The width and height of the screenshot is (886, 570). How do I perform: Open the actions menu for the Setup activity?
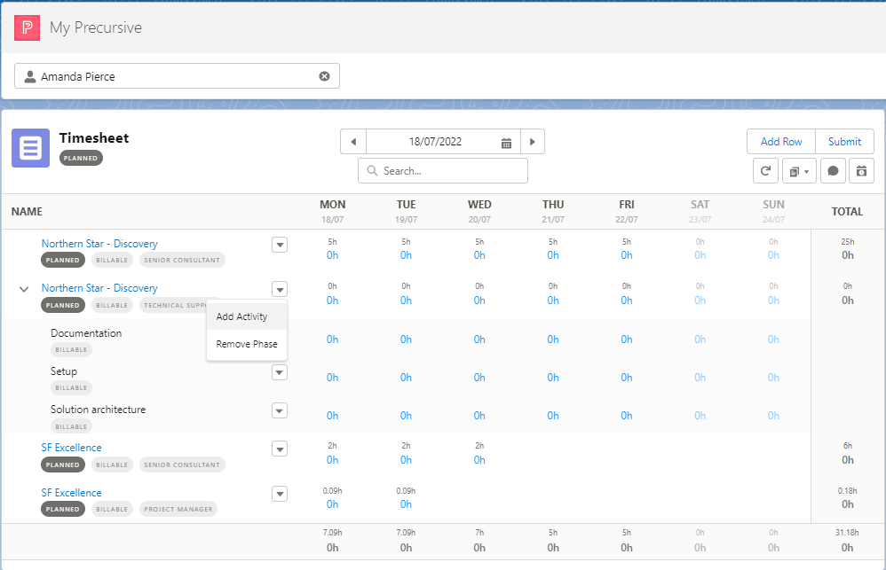pyautogui.click(x=280, y=372)
